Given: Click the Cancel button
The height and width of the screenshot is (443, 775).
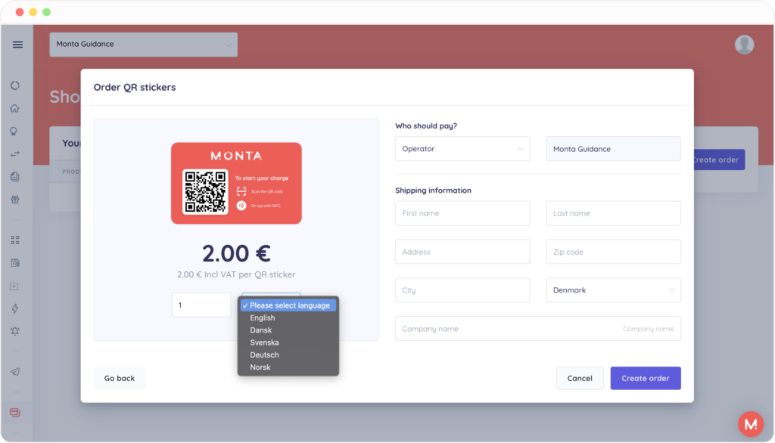Looking at the screenshot, I should point(580,378).
